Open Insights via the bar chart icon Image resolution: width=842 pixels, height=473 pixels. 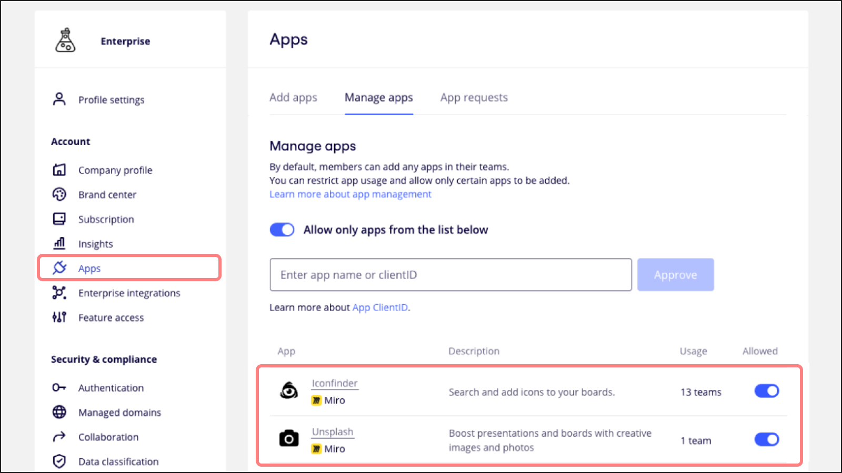tap(59, 243)
